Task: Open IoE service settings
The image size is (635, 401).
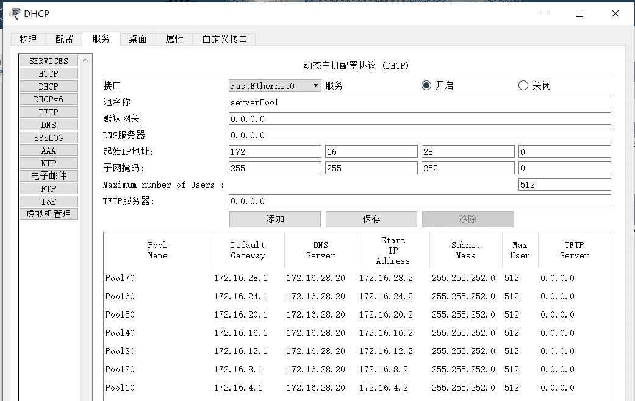Action: [x=48, y=201]
